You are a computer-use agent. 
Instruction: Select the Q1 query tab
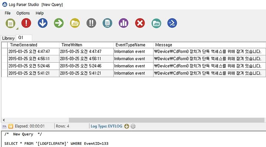pos(24,38)
